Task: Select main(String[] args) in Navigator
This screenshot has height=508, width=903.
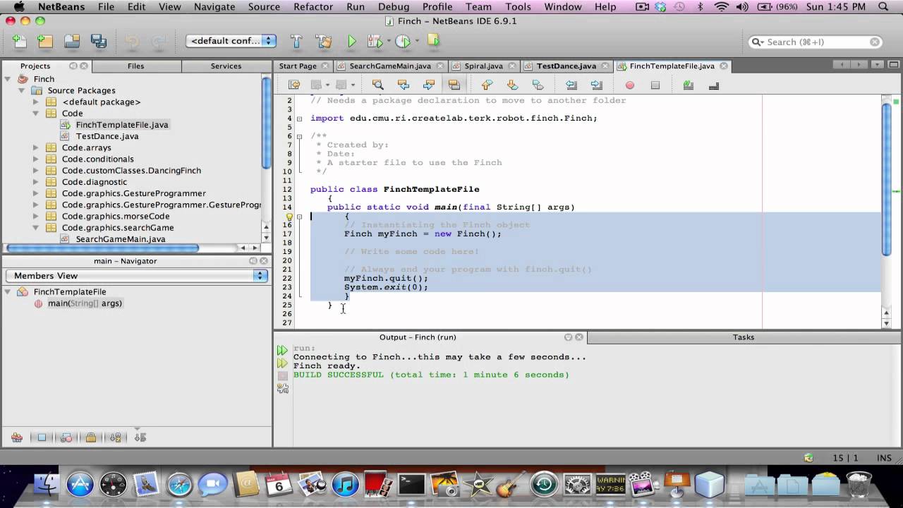Action: tap(85, 303)
